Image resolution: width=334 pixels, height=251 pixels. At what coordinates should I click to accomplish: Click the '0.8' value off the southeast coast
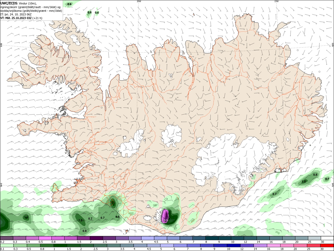point(315,175)
